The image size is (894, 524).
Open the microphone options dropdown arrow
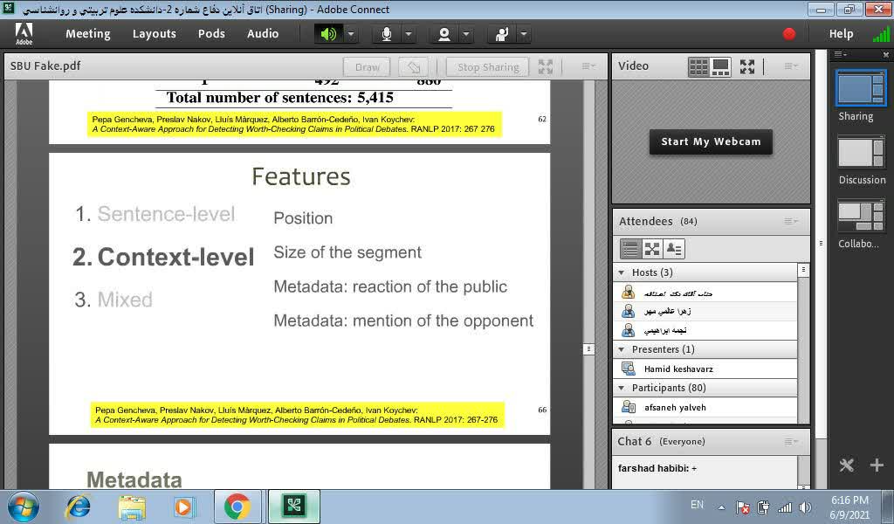tap(408, 34)
